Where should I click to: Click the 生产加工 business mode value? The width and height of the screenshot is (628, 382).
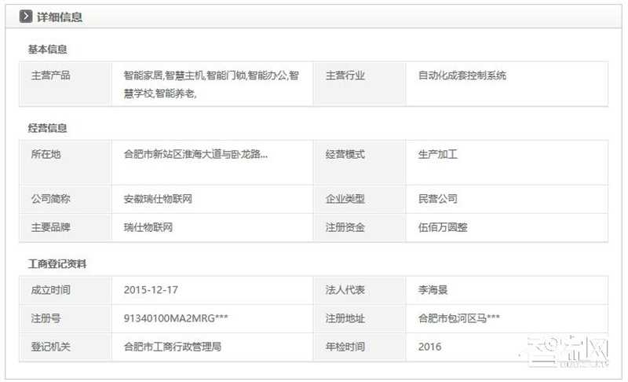coord(438,155)
